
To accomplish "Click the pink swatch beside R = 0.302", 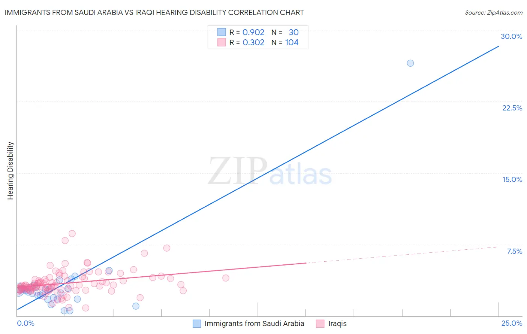I will pyautogui.click(x=222, y=42).
